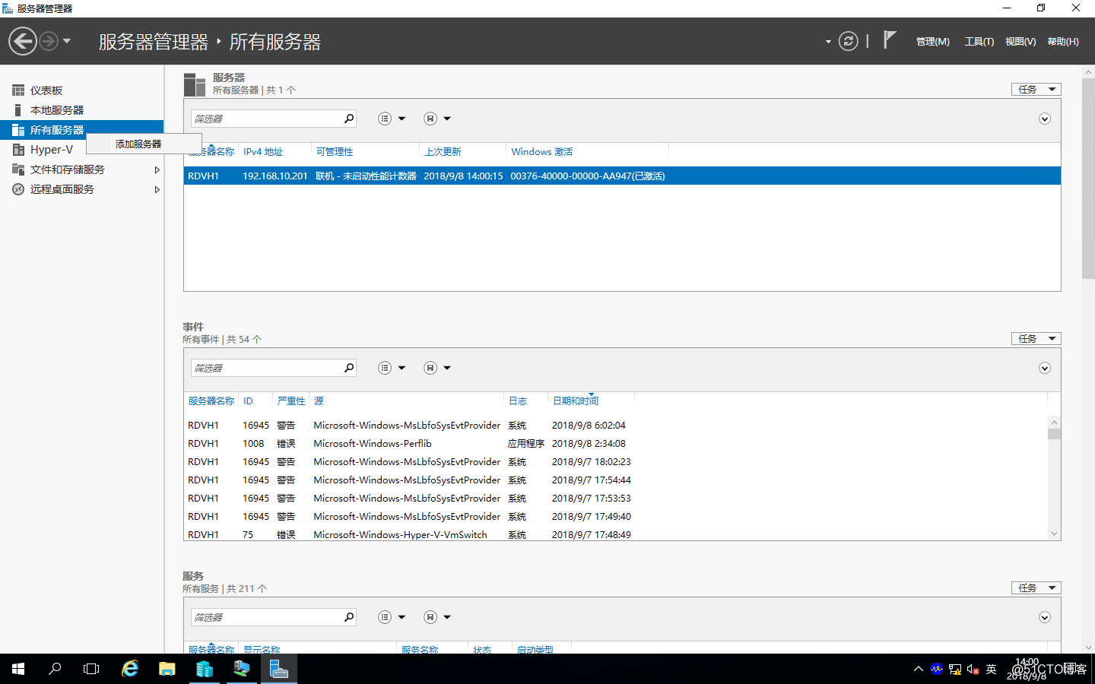This screenshot has width=1095, height=684.
Task: Open the 视图(V) menu
Action: pyautogui.click(x=1020, y=42)
